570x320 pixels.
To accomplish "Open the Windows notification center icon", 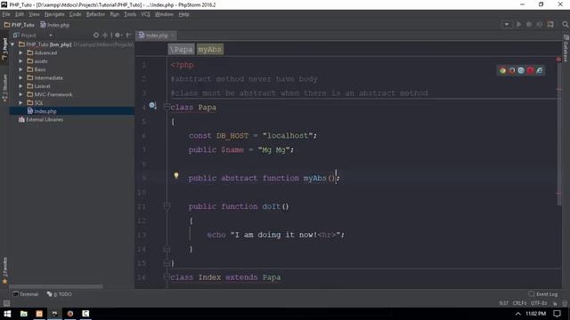I will [x=557, y=314].
